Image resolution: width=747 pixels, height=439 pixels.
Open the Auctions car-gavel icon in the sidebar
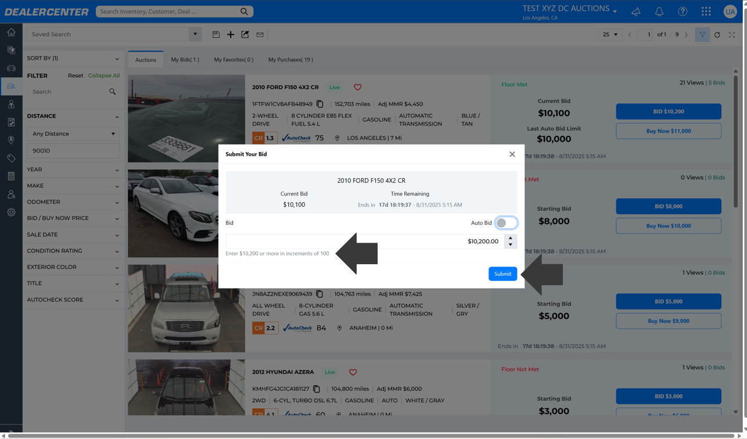(x=11, y=87)
